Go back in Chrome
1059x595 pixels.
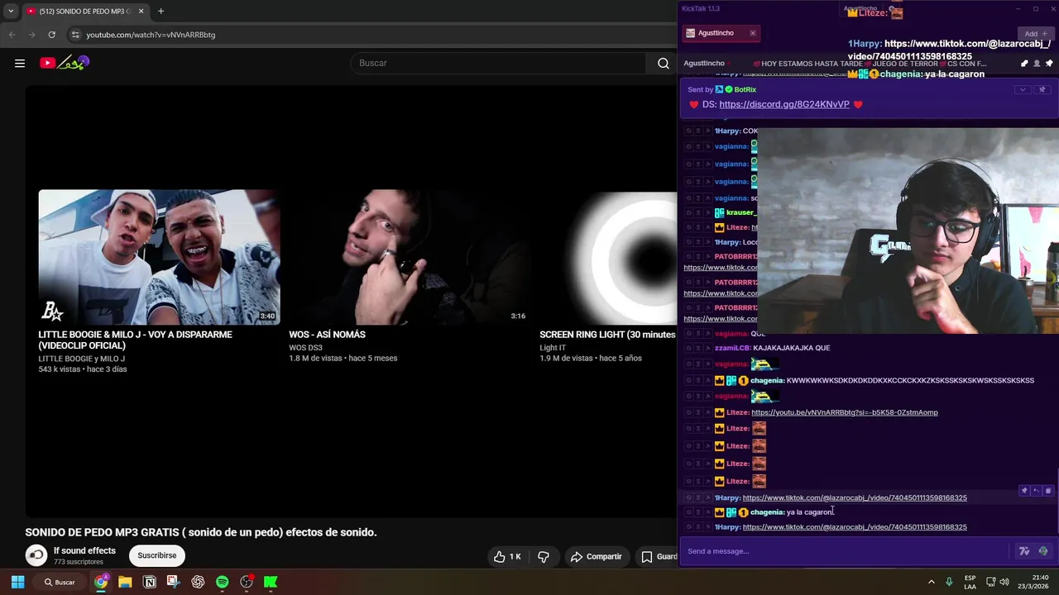pyautogui.click(x=12, y=35)
